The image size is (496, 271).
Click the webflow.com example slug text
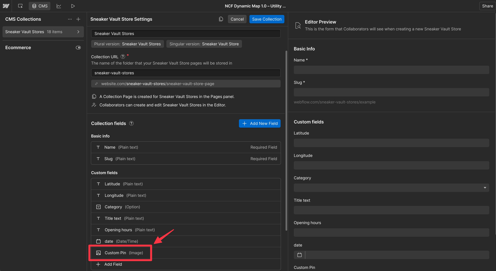[335, 102]
